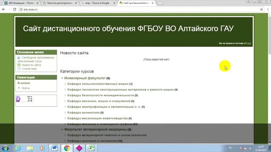This screenshot has width=271, height=152.
Task: Expand Кафедра механизации животноводства
Action: [65, 118]
